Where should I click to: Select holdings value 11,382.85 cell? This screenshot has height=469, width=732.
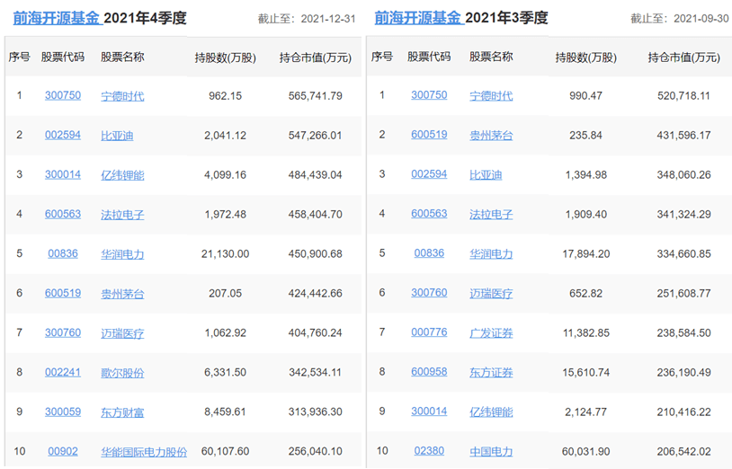[586, 332]
